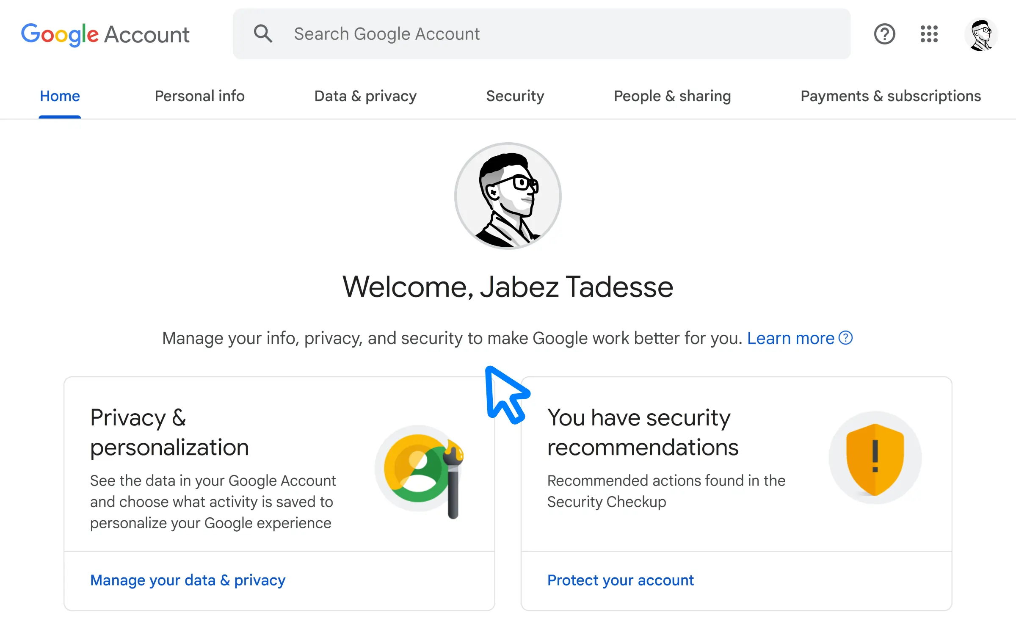Switch to the Personal info tab
The width and height of the screenshot is (1016, 635).
pos(200,96)
